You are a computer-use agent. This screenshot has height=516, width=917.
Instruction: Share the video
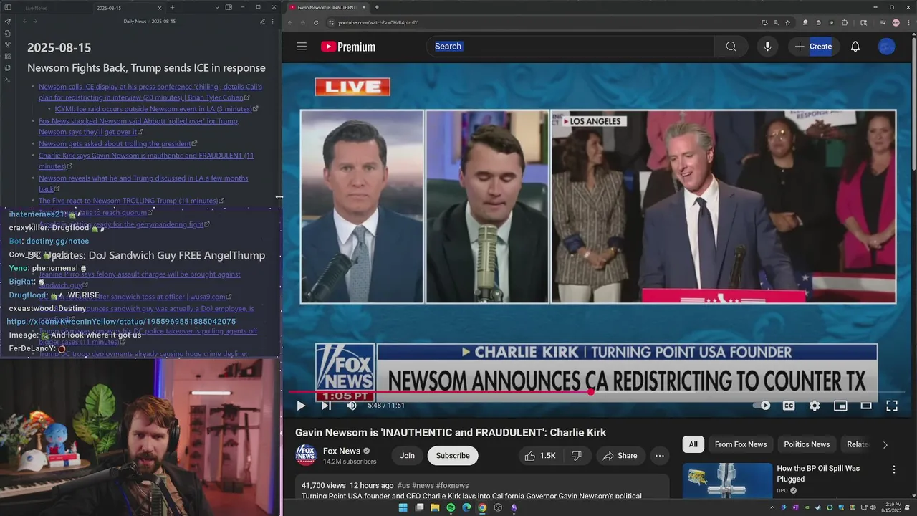pos(620,456)
